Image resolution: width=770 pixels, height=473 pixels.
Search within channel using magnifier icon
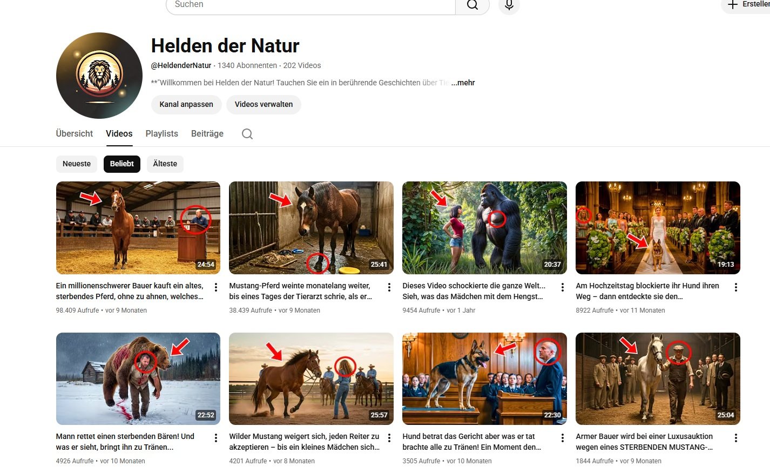(x=247, y=134)
